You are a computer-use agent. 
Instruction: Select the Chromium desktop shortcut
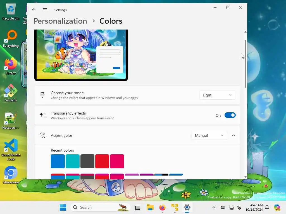tap(11, 175)
